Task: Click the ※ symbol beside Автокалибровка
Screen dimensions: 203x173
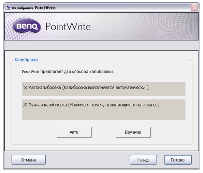Action: click(x=25, y=88)
